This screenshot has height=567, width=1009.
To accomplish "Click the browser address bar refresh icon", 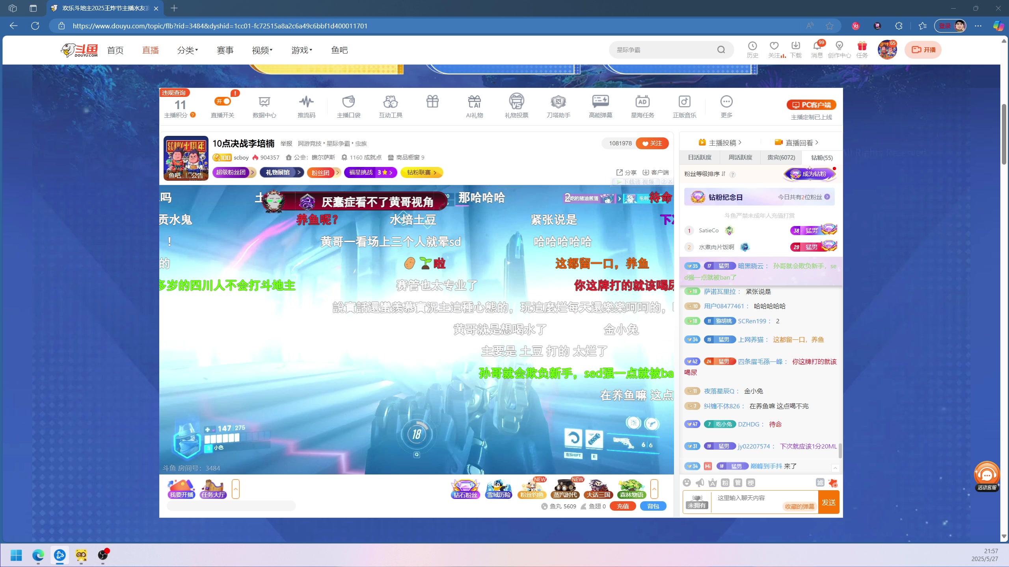I will pos(35,26).
